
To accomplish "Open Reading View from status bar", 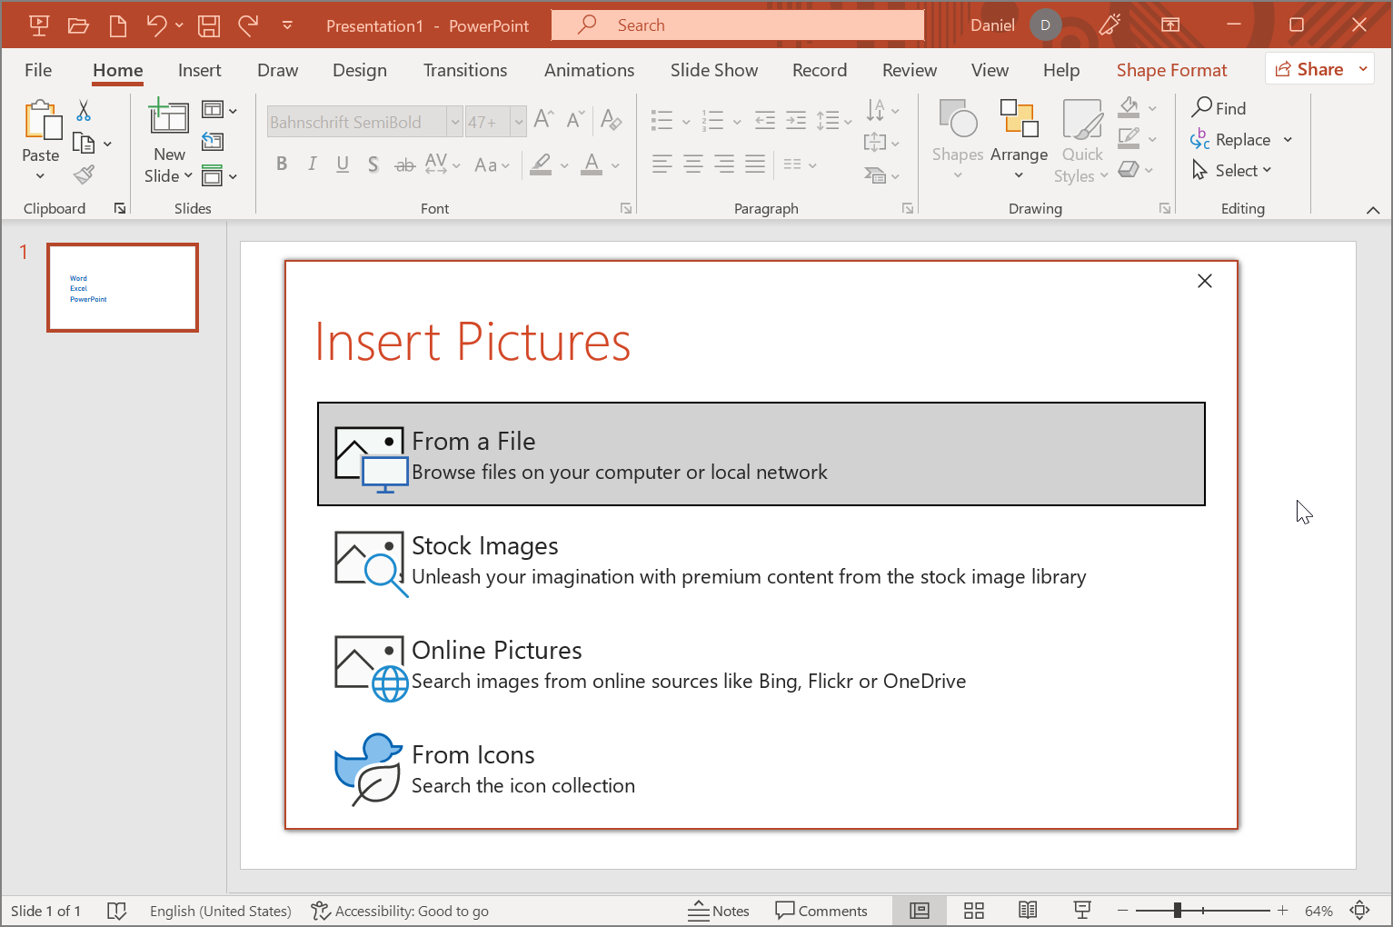I will tap(1028, 911).
